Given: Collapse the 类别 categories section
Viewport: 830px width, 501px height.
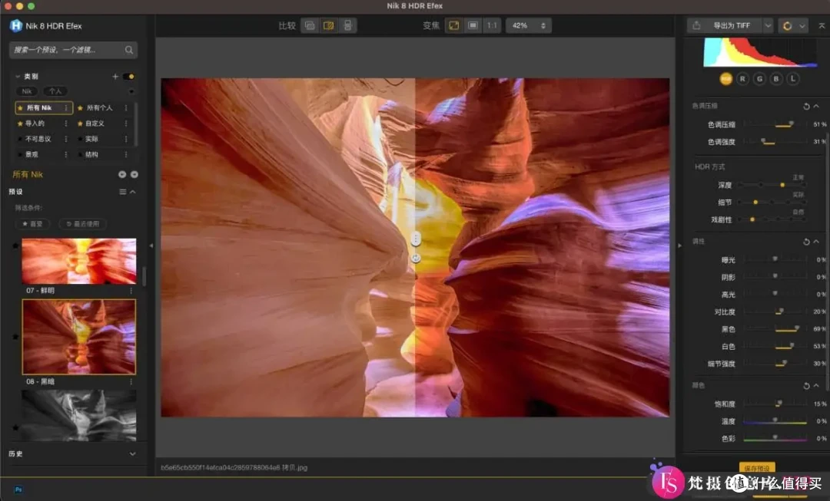Looking at the screenshot, I should point(18,77).
